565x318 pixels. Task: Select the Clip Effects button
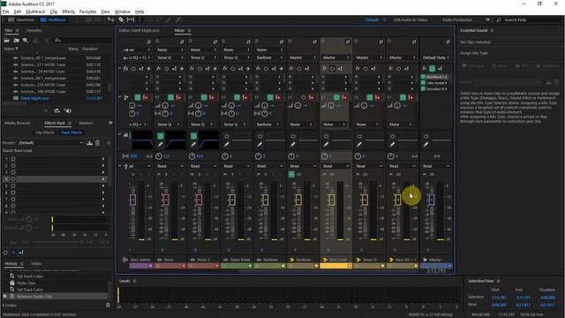coord(45,132)
